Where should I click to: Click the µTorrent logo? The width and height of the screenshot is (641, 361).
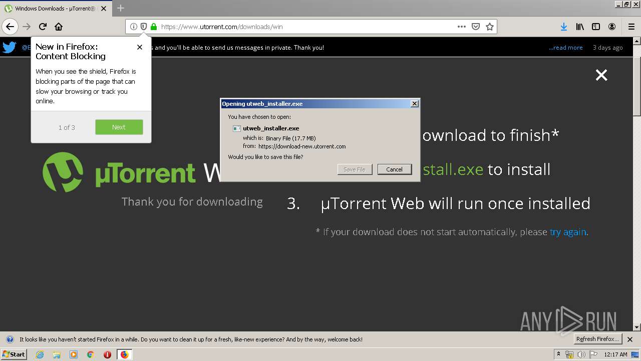[119, 172]
